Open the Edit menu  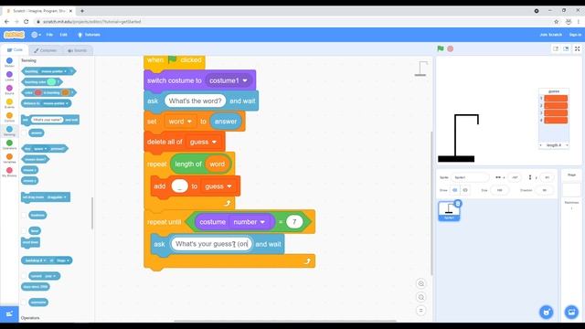[x=63, y=35]
